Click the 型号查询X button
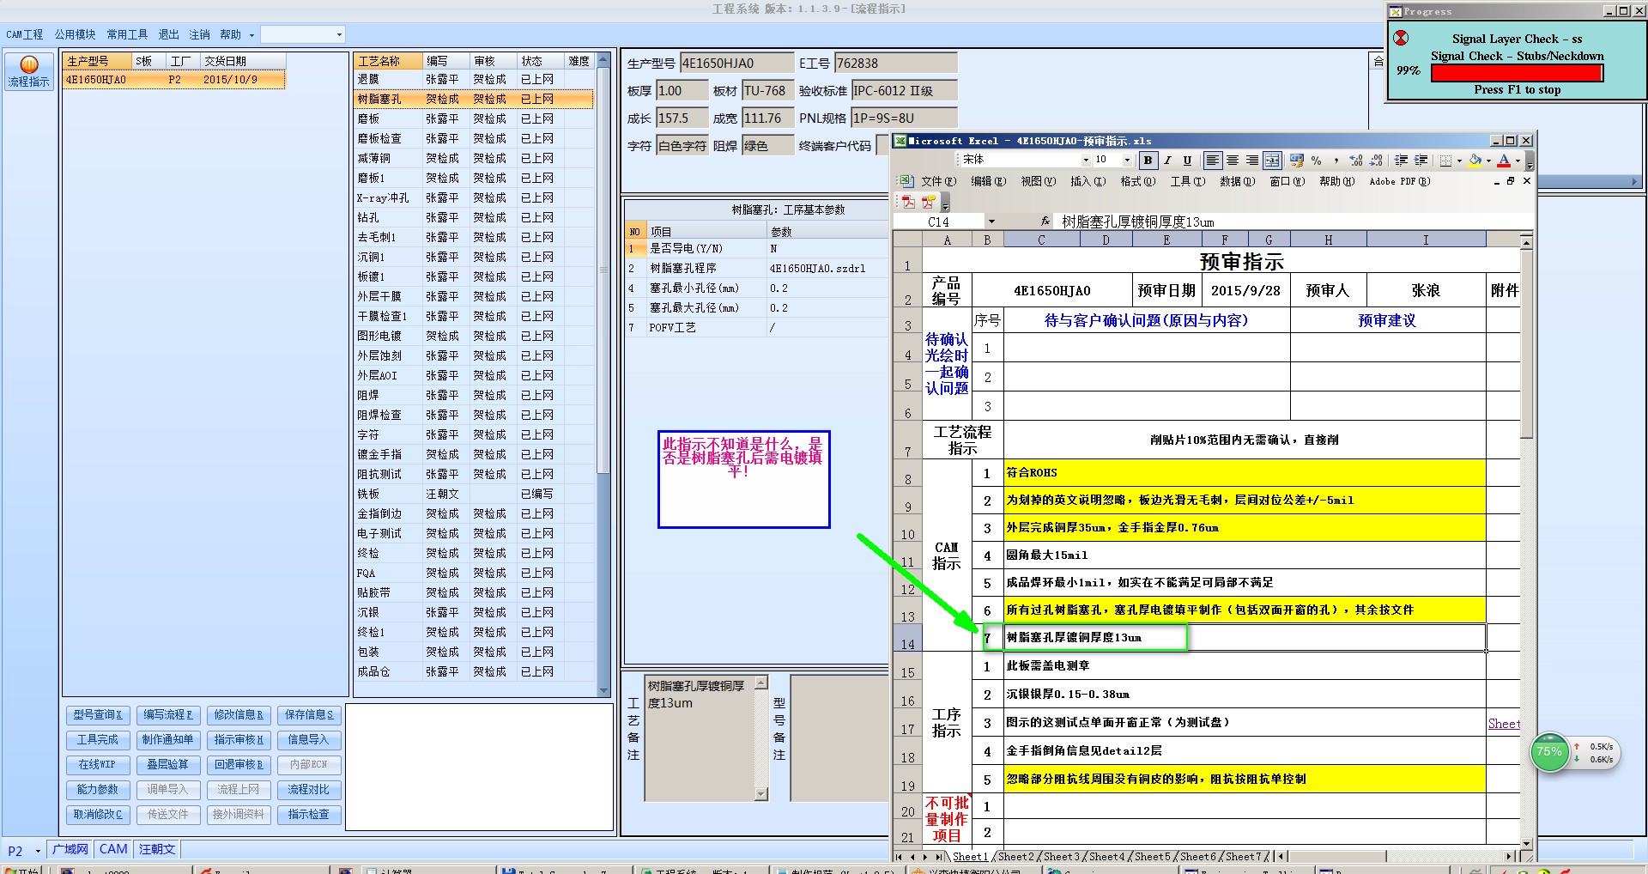The width and height of the screenshot is (1648, 874). coord(98,714)
